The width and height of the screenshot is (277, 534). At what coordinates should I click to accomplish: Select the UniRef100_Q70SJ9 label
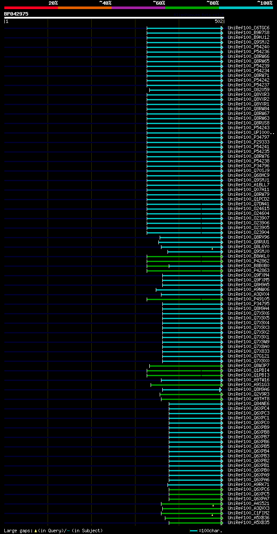(x=248, y=170)
